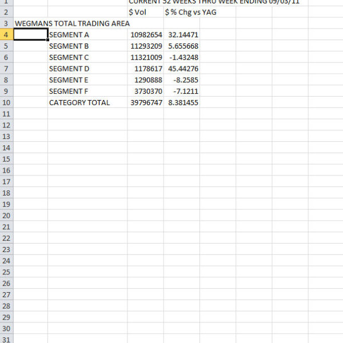Select row 10 by its header
The width and height of the screenshot is (343, 343).
click(6, 102)
